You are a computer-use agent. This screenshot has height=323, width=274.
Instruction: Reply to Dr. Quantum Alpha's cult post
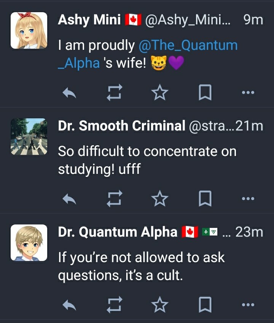(x=69, y=304)
